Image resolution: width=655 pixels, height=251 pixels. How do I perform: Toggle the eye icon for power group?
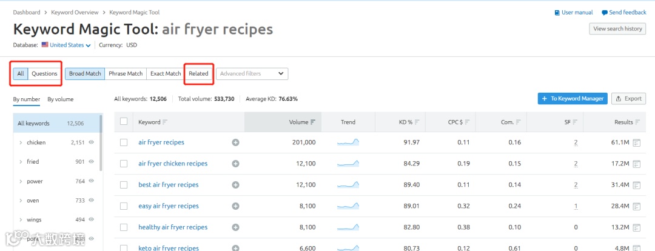pyautogui.click(x=92, y=181)
